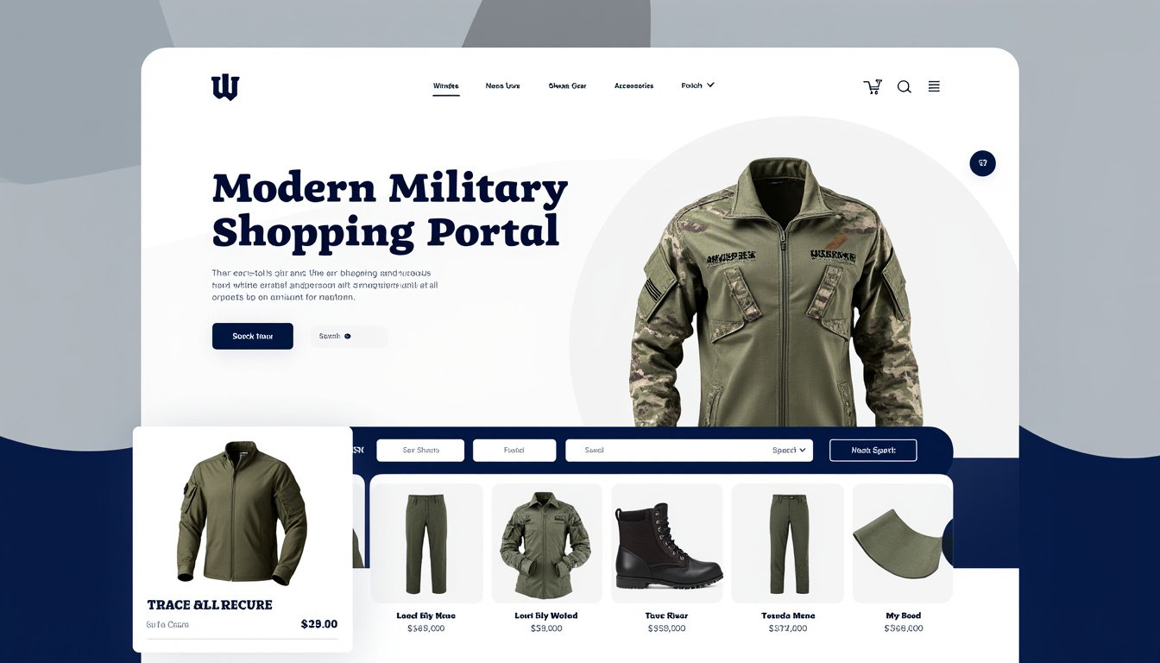Click the first small white filter box
Screen dimensions: 1160x663
click(x=421, y=450)
